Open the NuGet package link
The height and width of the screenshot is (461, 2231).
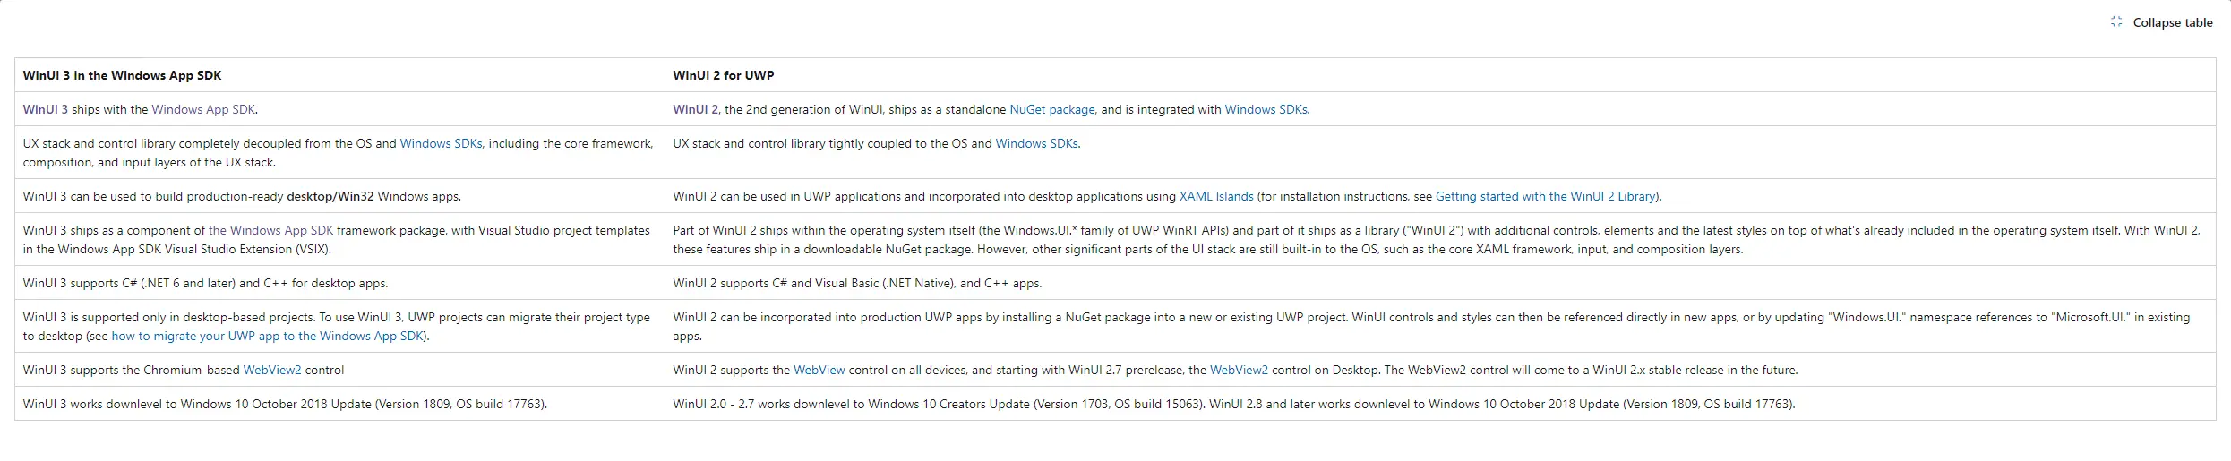[1052, 109]
